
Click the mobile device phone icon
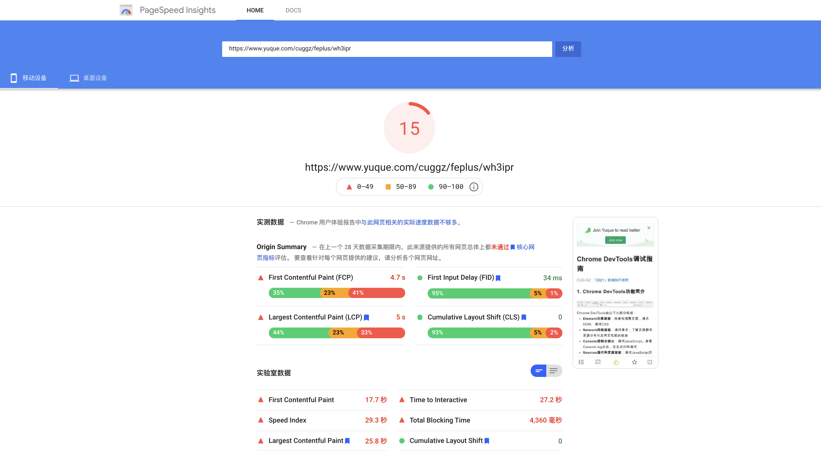click(14, 78)
